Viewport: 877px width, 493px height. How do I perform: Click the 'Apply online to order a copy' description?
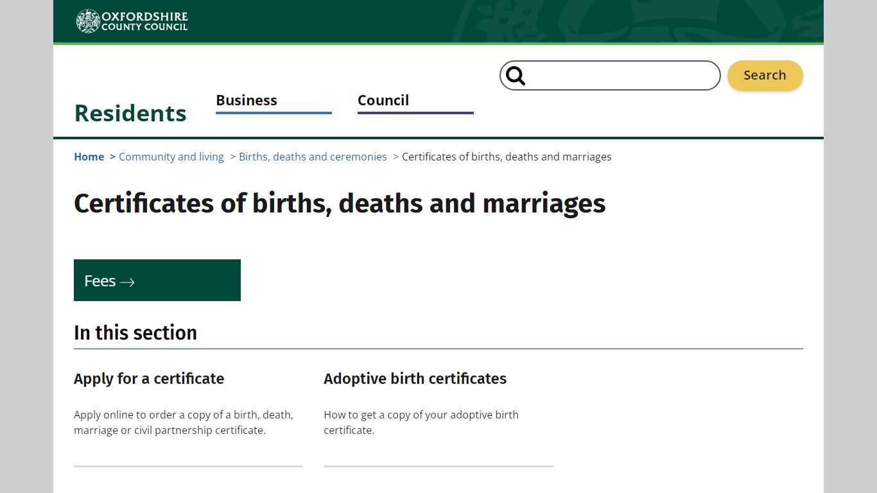(x=184, y=422)
